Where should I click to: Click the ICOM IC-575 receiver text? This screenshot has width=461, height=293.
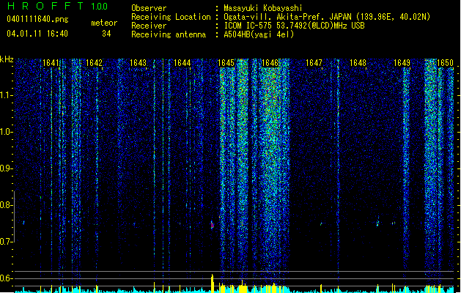pyautogui.click(x=294, y=26)
